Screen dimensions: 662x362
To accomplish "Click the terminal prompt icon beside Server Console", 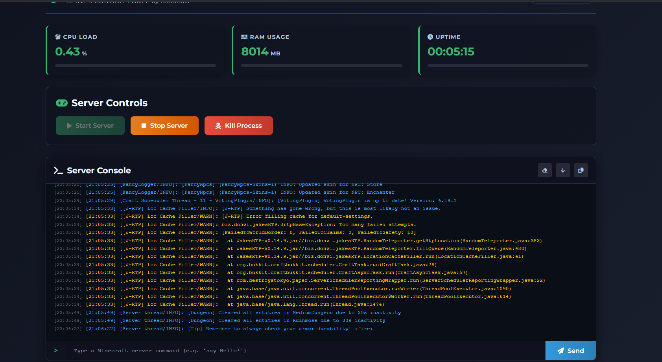I will (58, 171).
